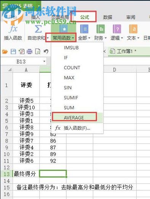The width and height of the screenshot is (150, 199).
Task: Expand the 财务 functions dropdown
Action: [x=105, y=38]
